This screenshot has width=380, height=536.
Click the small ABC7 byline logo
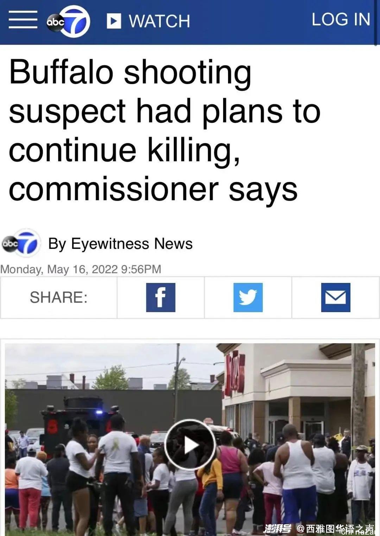point(20,242)
